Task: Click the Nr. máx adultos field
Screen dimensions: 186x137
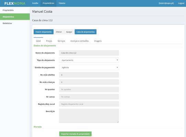Action: click(89, 75)
